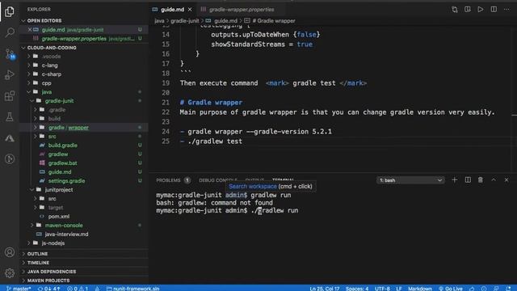Click the master branch status item

click(x=19, y=289)
